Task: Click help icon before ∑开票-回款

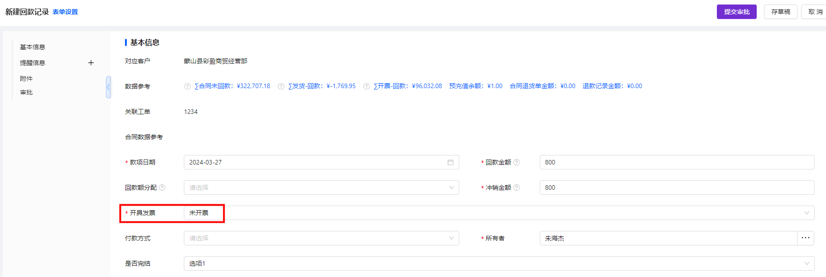Action: click(367, 86)
